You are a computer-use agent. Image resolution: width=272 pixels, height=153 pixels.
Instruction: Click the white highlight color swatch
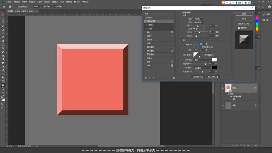coord(214,60)
